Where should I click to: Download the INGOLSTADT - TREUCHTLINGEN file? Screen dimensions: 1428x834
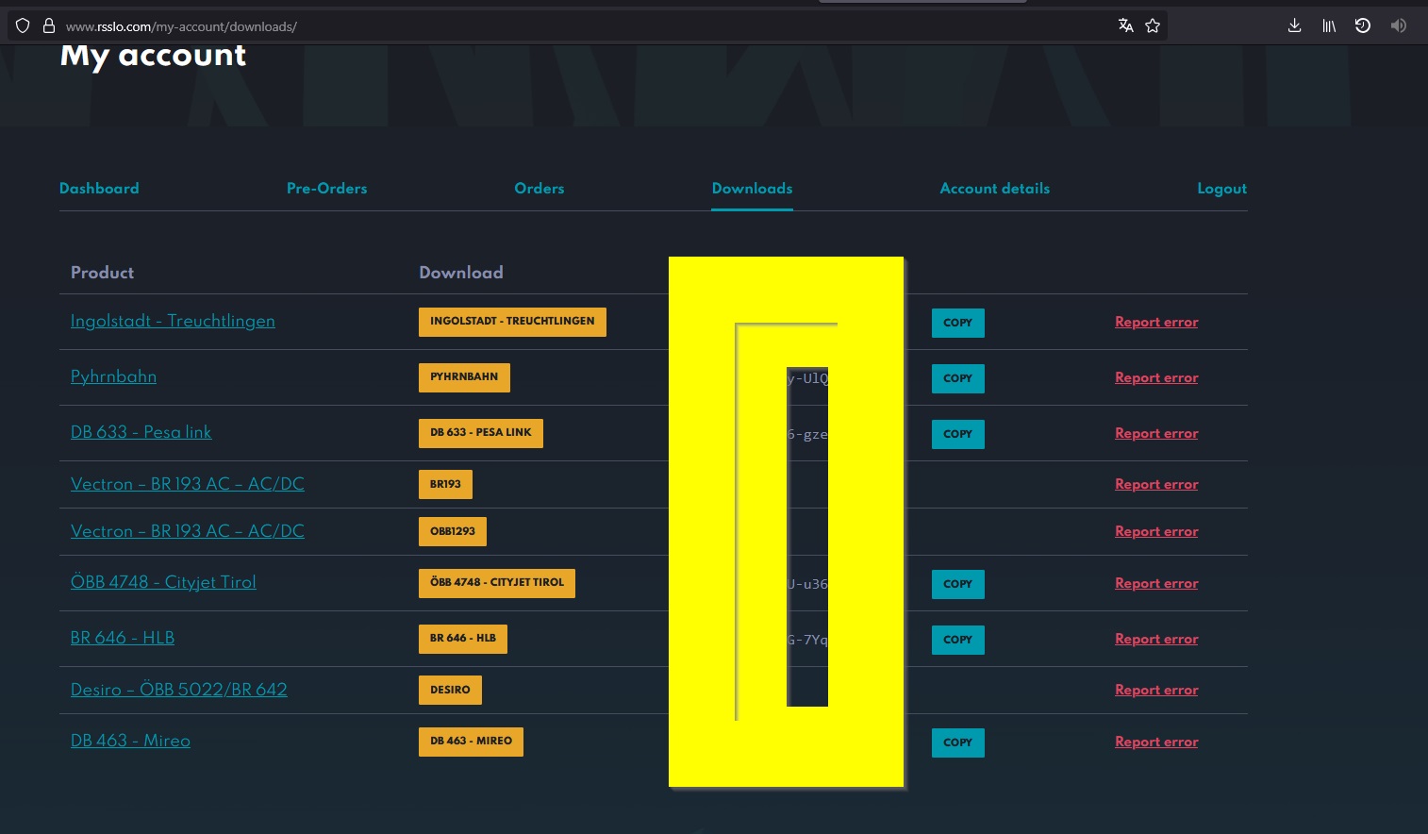[512, 322]
